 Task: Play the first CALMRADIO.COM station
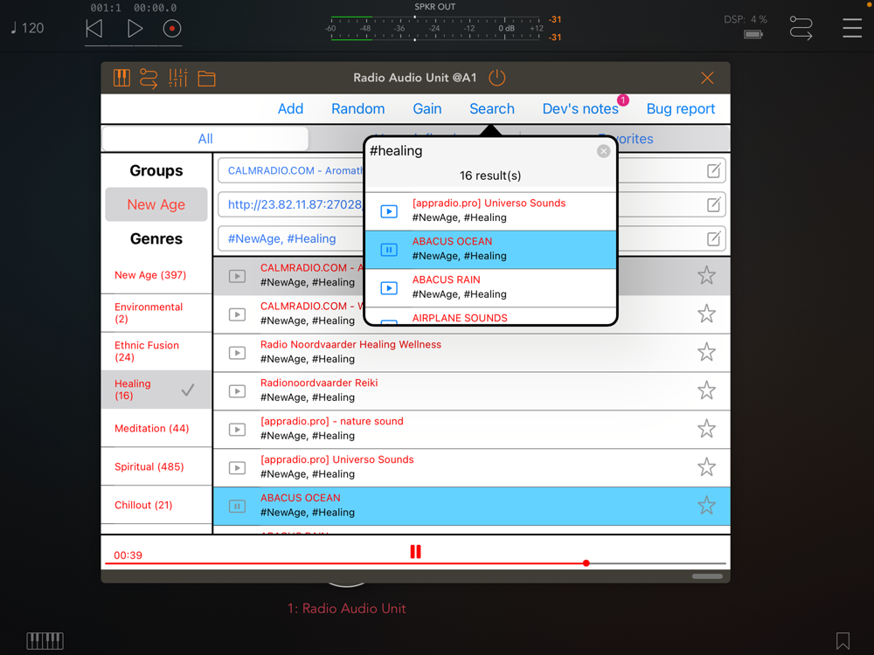click(x=238, y=276)
